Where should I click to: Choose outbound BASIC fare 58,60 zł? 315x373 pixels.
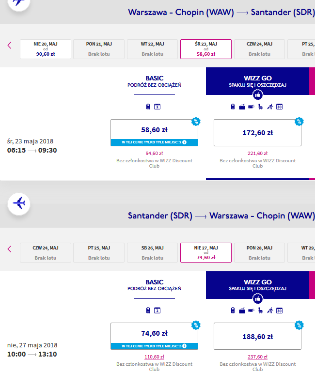click(154, 133)
